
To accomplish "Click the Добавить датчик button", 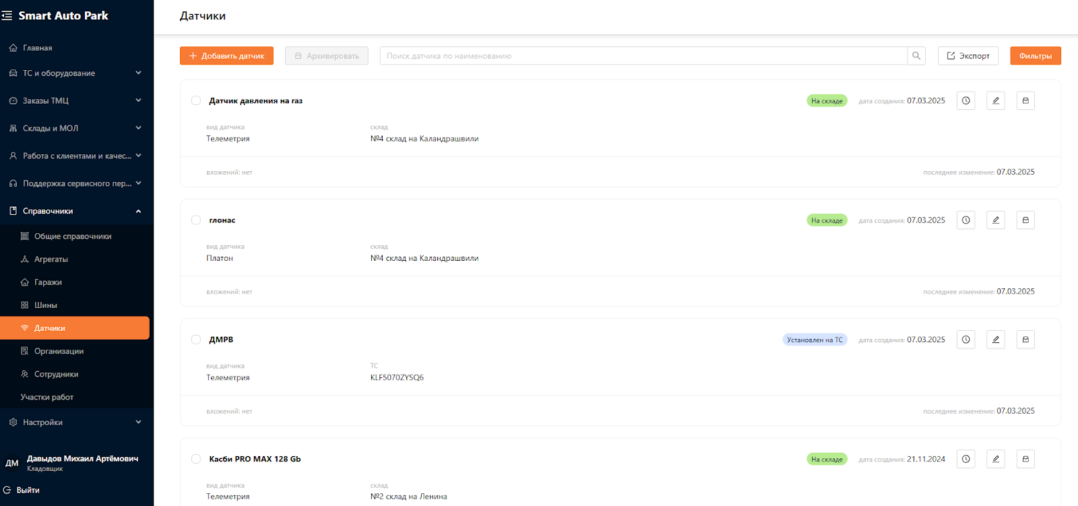I will (x=226, y=56).
